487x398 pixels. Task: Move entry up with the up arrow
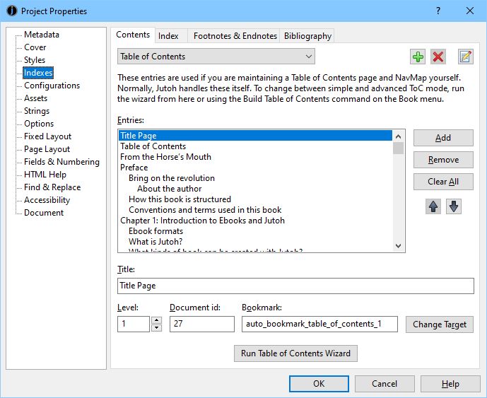433,206
